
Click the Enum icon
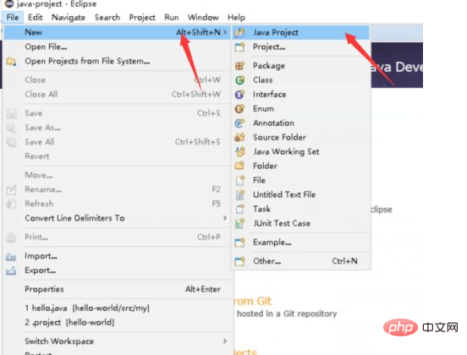click(239, 108)
